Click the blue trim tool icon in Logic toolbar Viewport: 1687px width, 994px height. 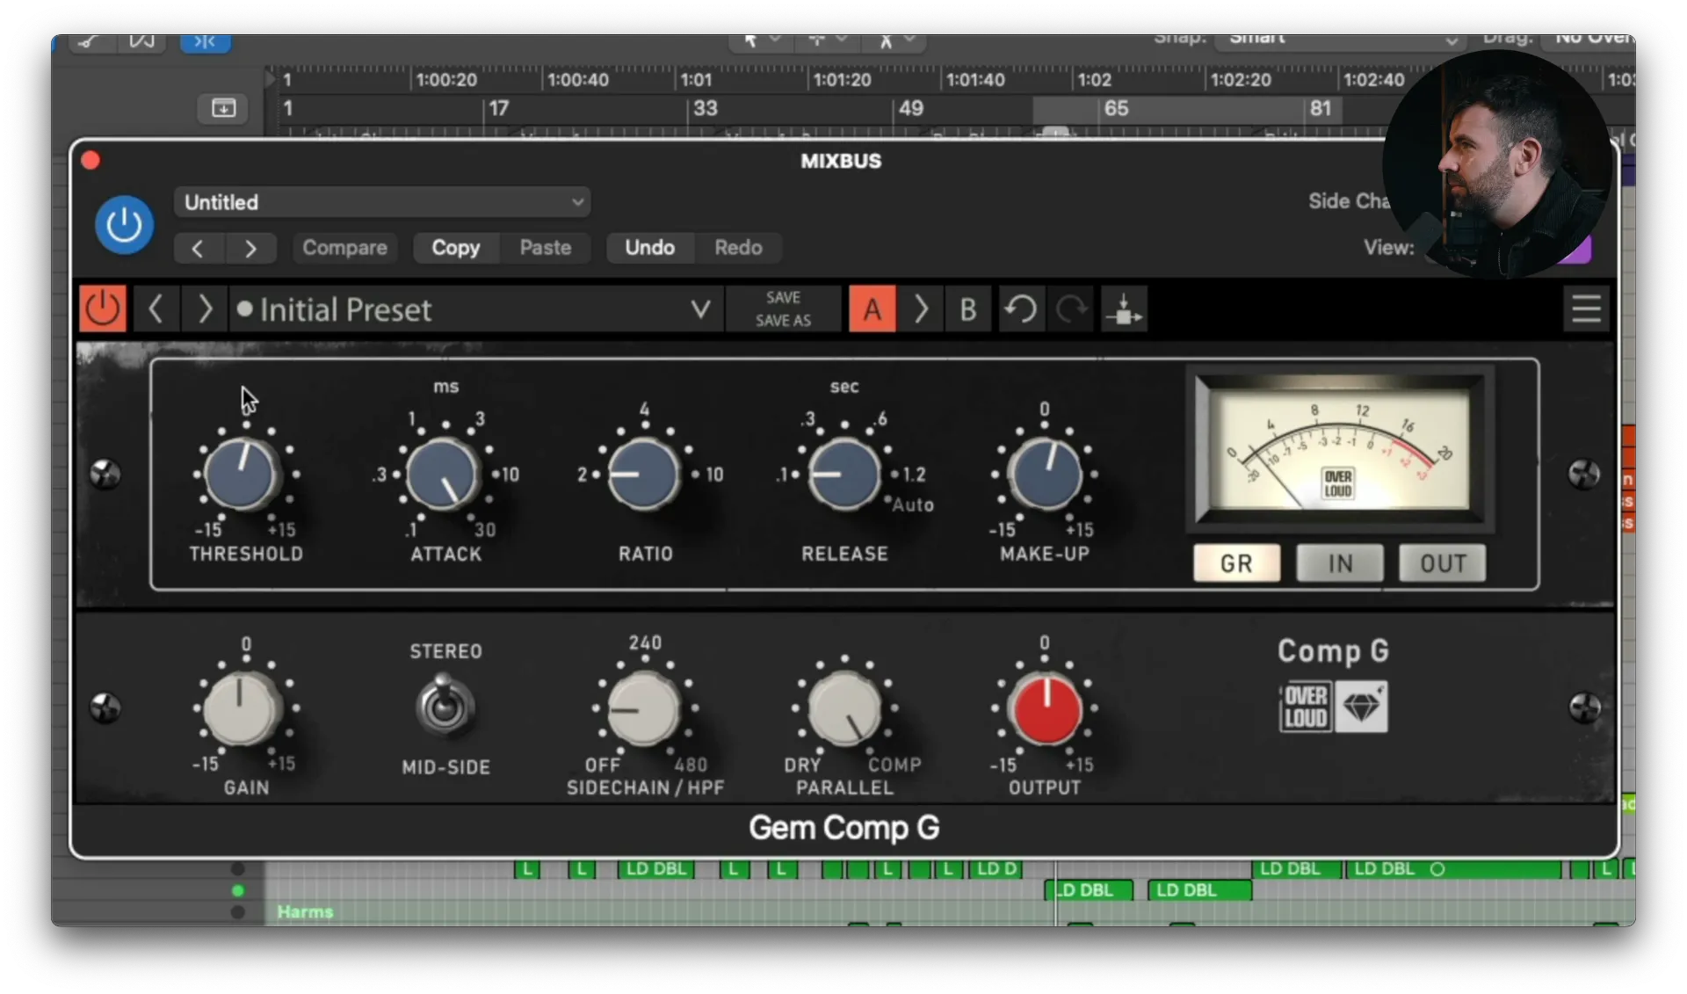(x=206, y=42)
